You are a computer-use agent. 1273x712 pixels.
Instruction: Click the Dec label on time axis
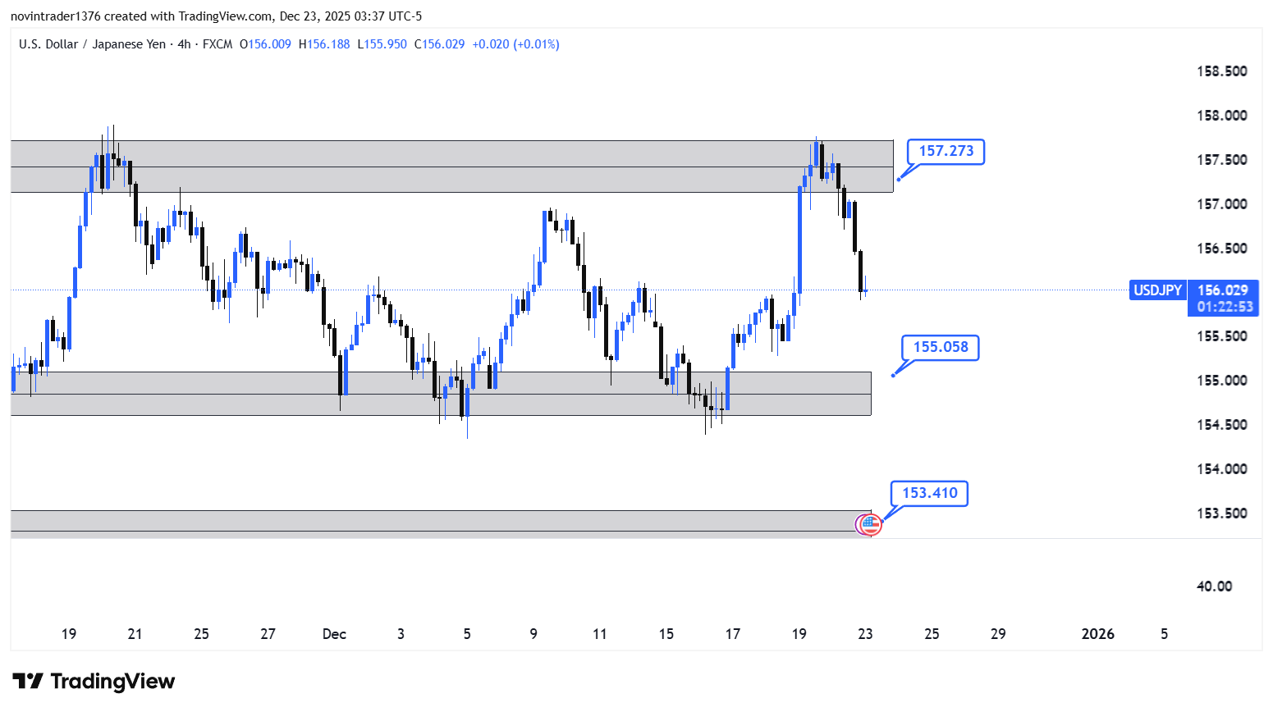[x=334, y=634]
